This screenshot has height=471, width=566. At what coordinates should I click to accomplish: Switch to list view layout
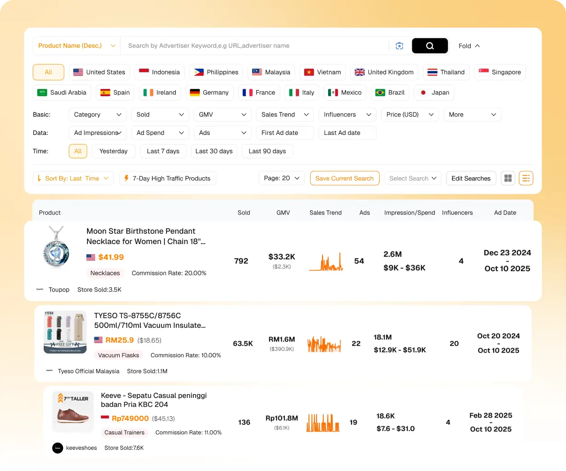[526, 178]
